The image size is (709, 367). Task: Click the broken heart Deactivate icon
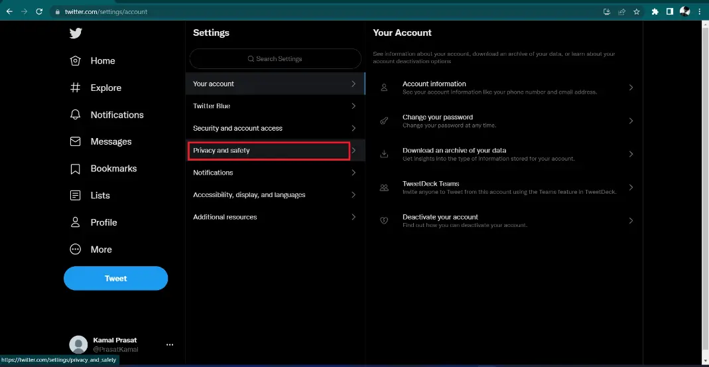pyautogui.click(x=384, y=220)
